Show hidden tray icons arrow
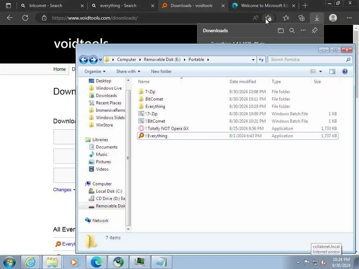The image size is (359, 269). coord(298,262)
